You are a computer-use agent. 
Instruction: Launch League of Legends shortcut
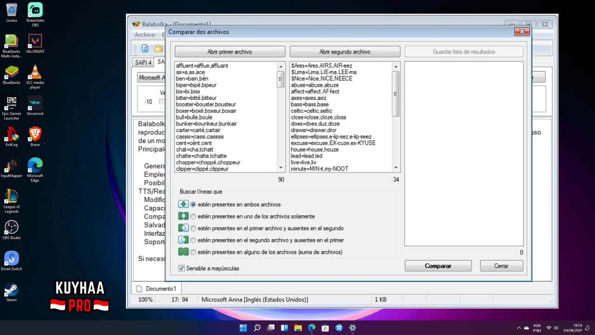(x=12, y=201)
